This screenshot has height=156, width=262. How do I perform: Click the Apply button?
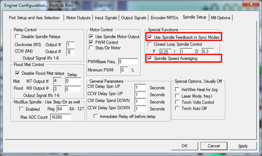[x=243, y=146]
